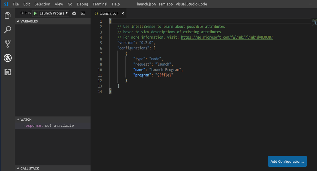Click the minimap preview in editor
Image resolution: width=317 pixels, height=171 pixels.
click(314, 22)
